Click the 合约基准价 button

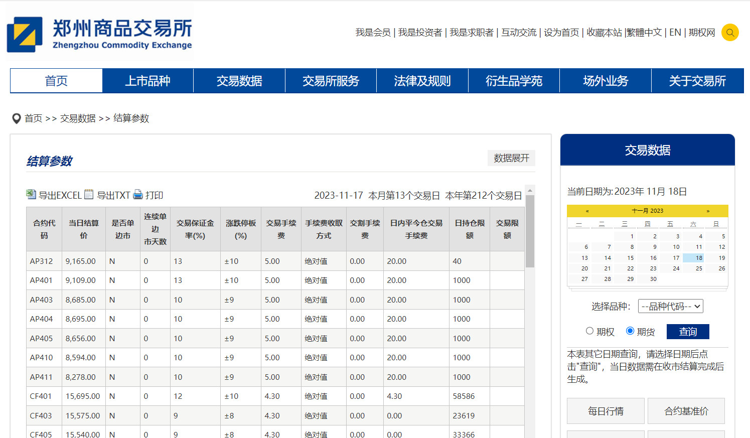pos(686,411)
